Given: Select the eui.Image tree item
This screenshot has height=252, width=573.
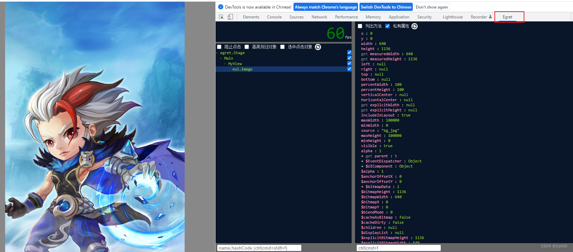Looking at the screenshot, I should [x=242, y=69].
